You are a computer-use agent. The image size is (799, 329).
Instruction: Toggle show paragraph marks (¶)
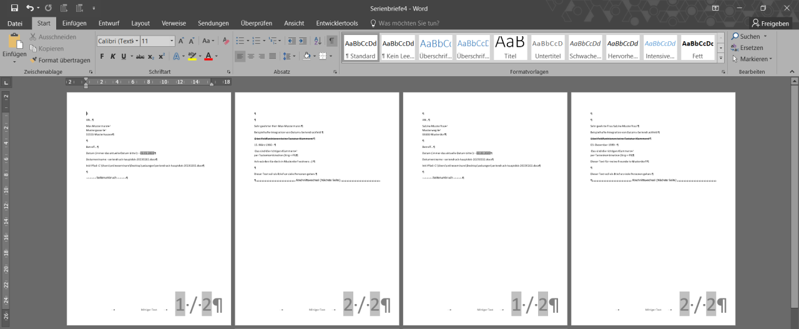coord(332,41)
